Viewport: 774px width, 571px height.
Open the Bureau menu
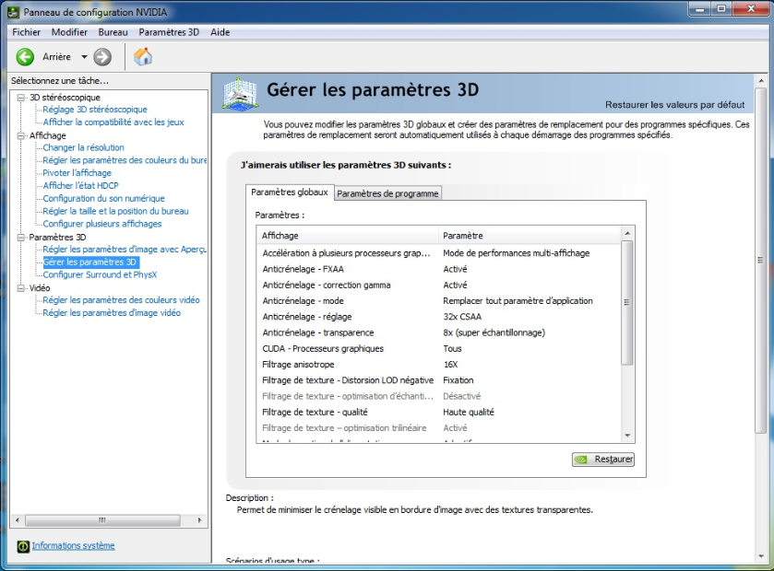click(113, 31)
